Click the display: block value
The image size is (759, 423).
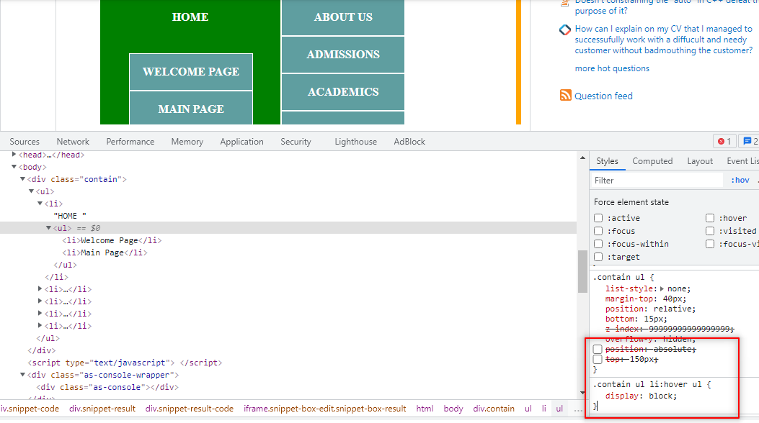coord(662,396)
